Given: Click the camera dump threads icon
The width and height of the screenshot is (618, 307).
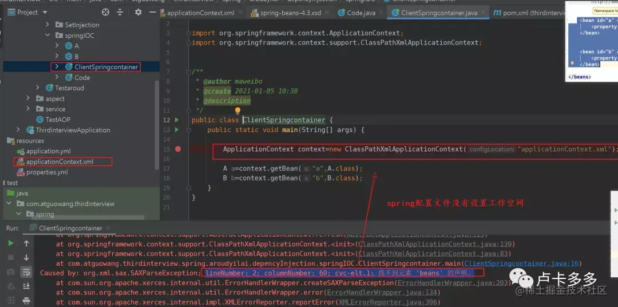Looking at the screenshot, I should point(11,272).
